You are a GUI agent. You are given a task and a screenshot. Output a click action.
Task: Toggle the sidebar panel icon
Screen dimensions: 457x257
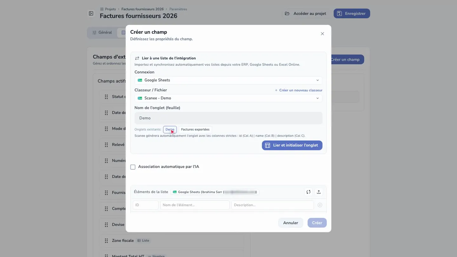(91, 14)
